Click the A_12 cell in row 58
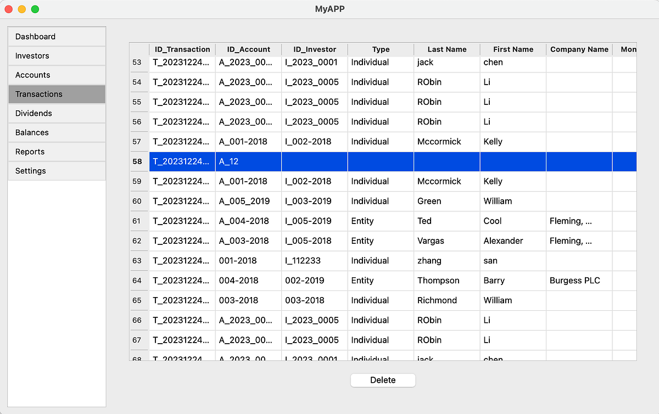The image size is (659, 414). click(248, 161)
